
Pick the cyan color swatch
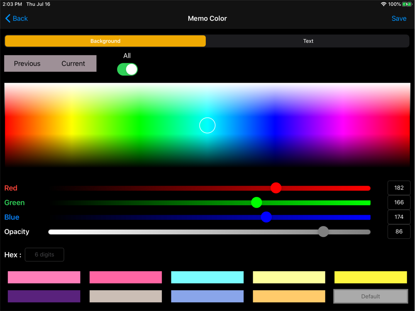[207, 277]
